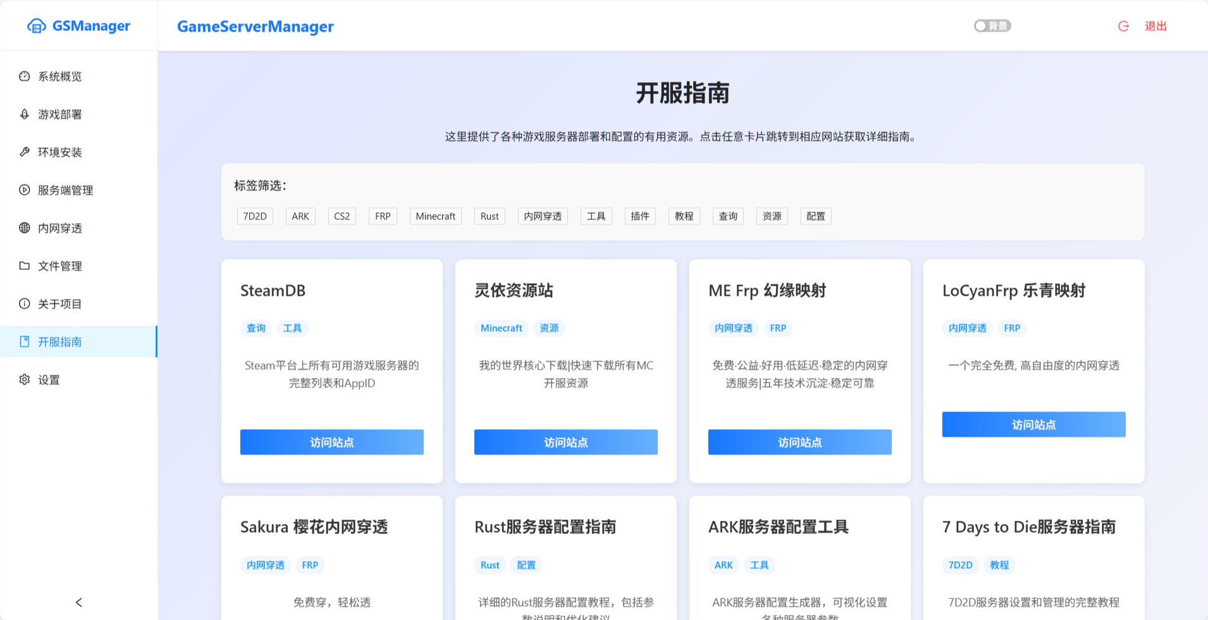The height and width of the screenshot is (620, 1208).
Task: Filter by the 7D2D tag
Action: (255, 216)
